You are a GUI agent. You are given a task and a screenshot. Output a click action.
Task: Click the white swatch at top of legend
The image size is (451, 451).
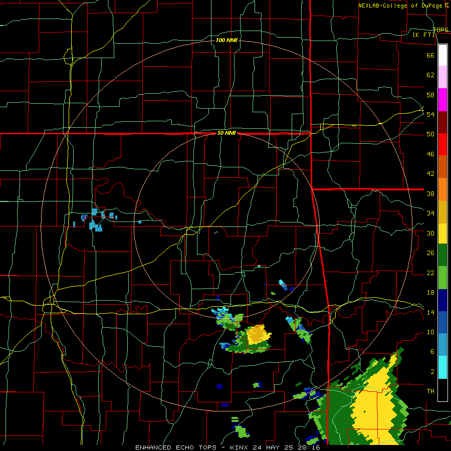442,55
